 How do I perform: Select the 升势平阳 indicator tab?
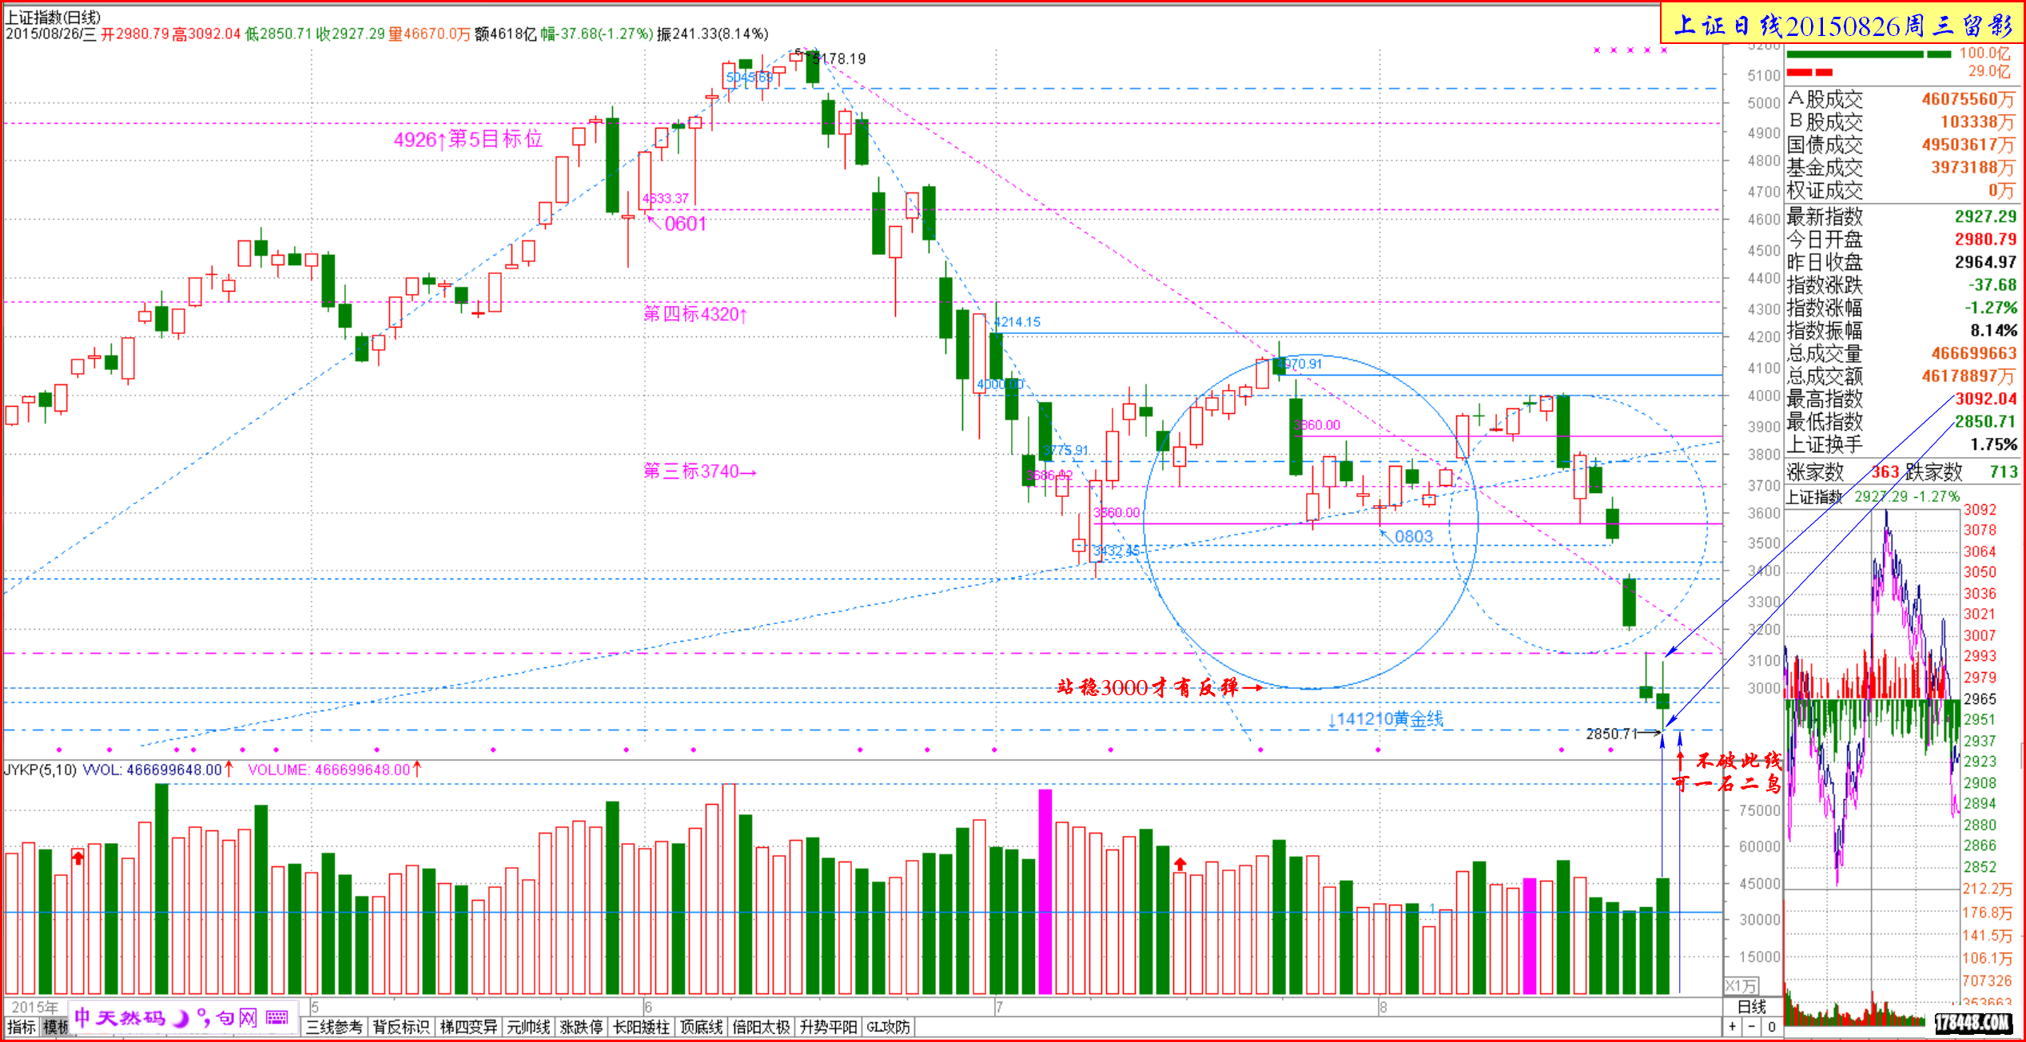coord(828,1027)
